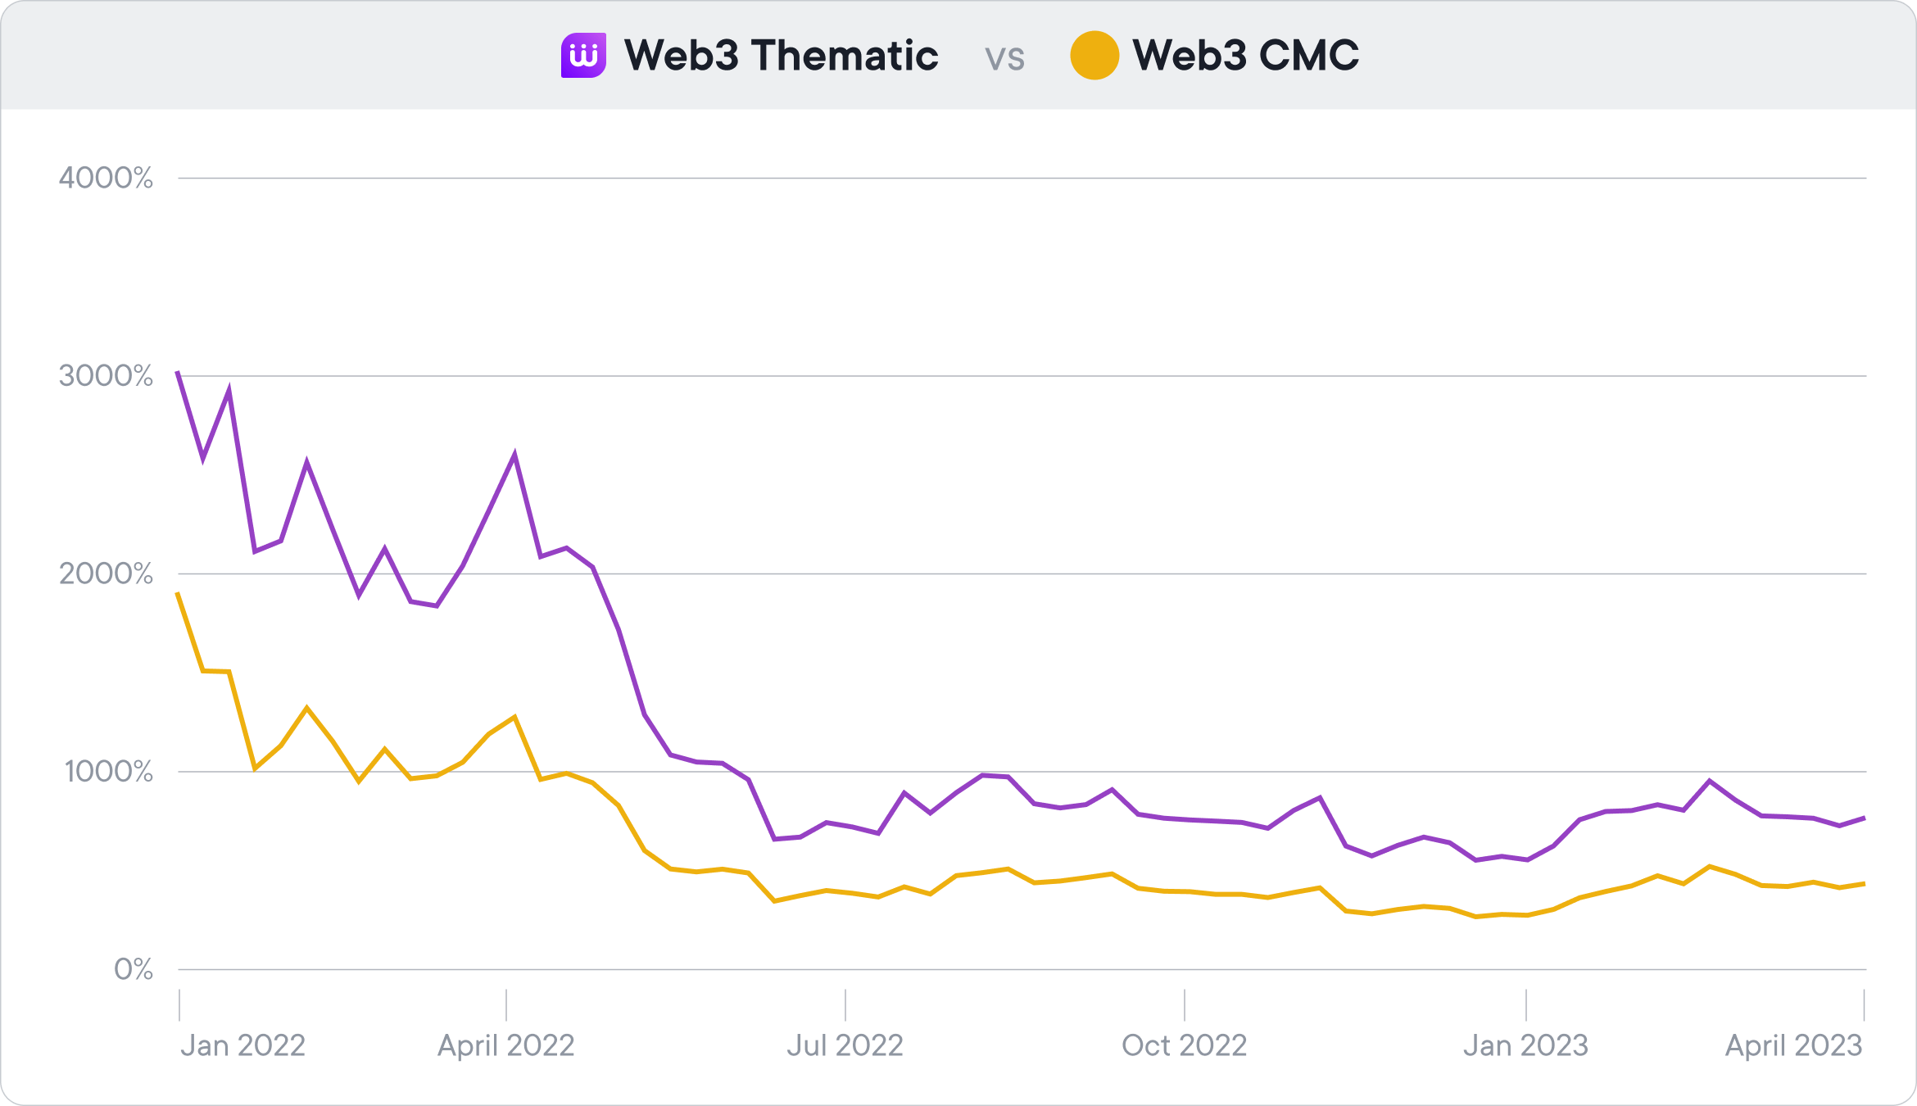Screen dimensions: 1917x1106
Task: Click the 4000% y-axis label
Action: tap(106, 178)
